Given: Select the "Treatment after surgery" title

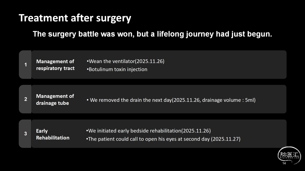Looking at the screenshot, I should point(75,18).
